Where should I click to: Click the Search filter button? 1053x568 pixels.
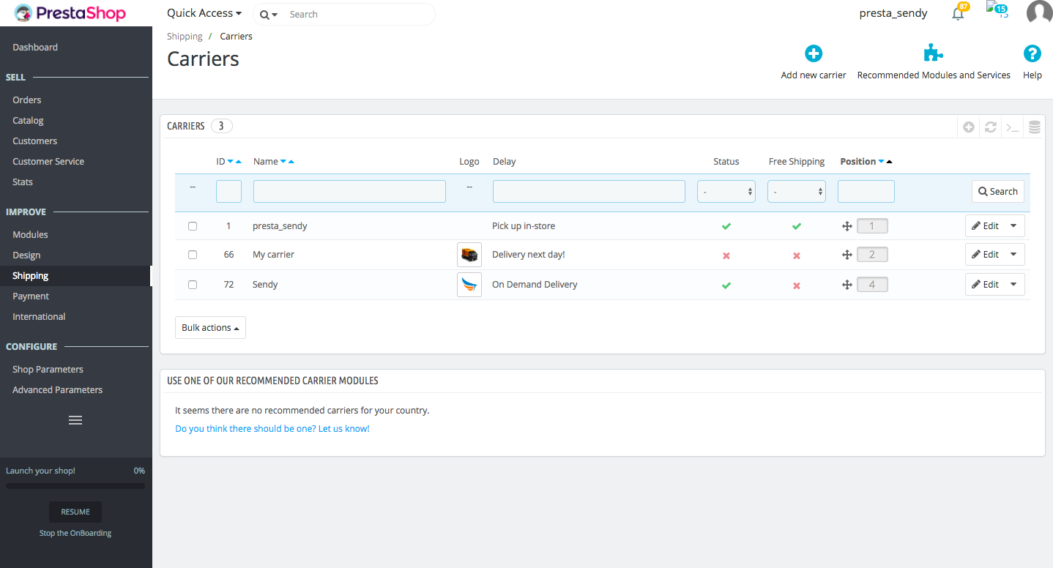click(x=998, y=192)
